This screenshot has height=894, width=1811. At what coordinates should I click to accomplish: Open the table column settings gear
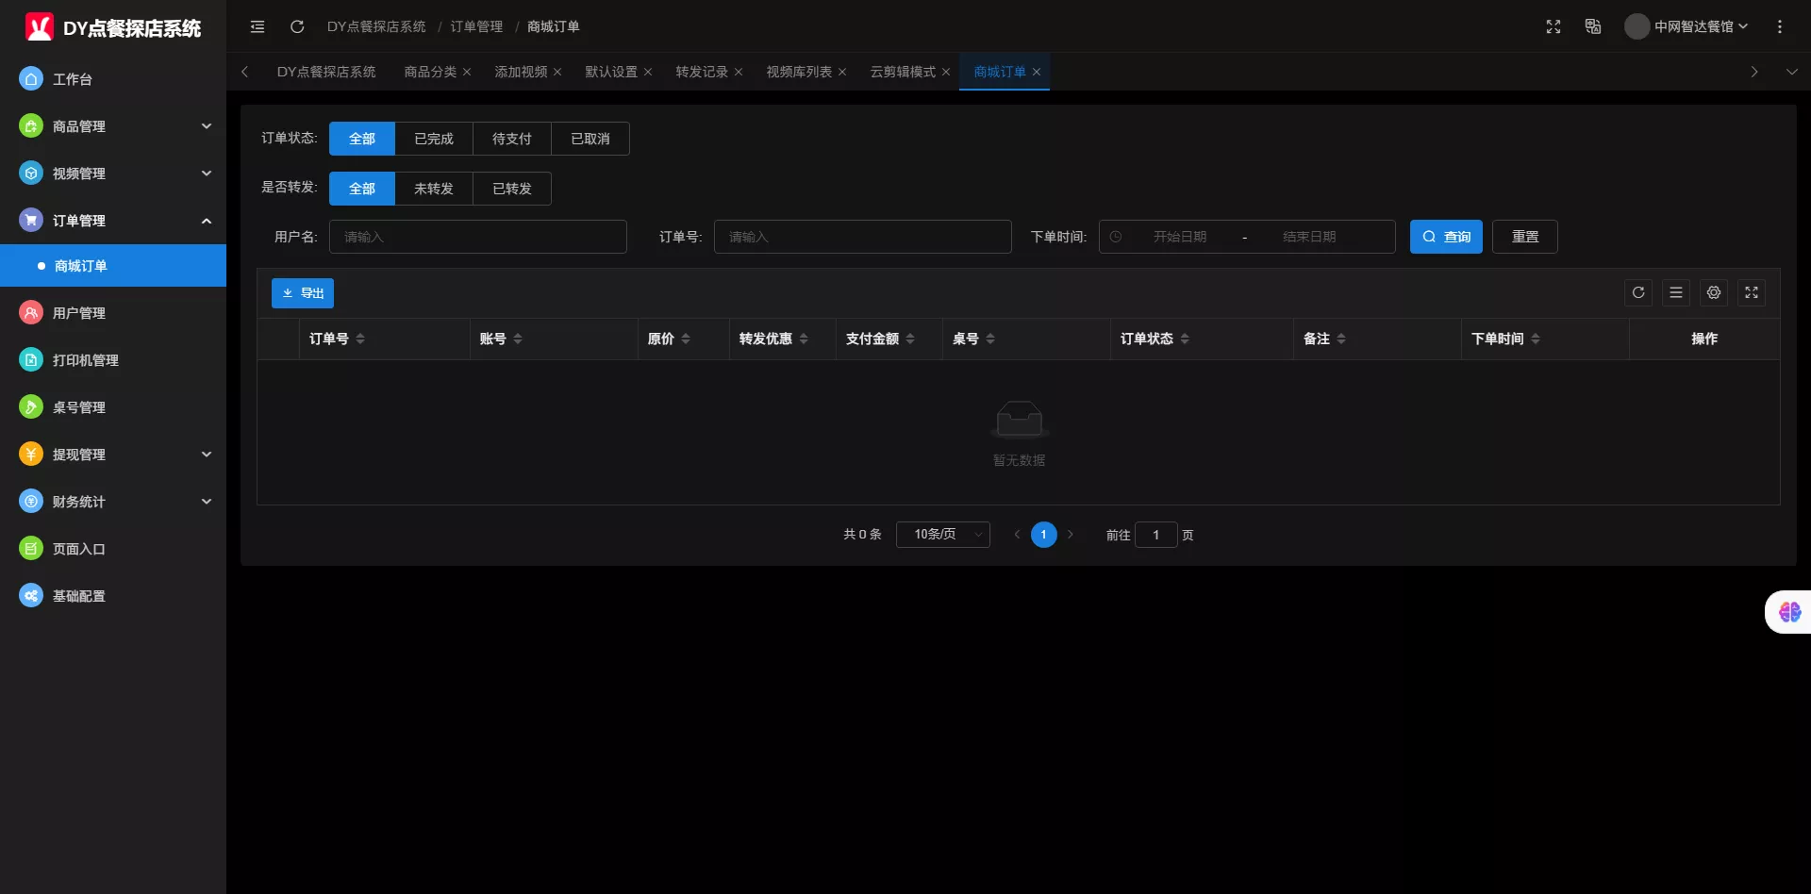point(1714,292)
